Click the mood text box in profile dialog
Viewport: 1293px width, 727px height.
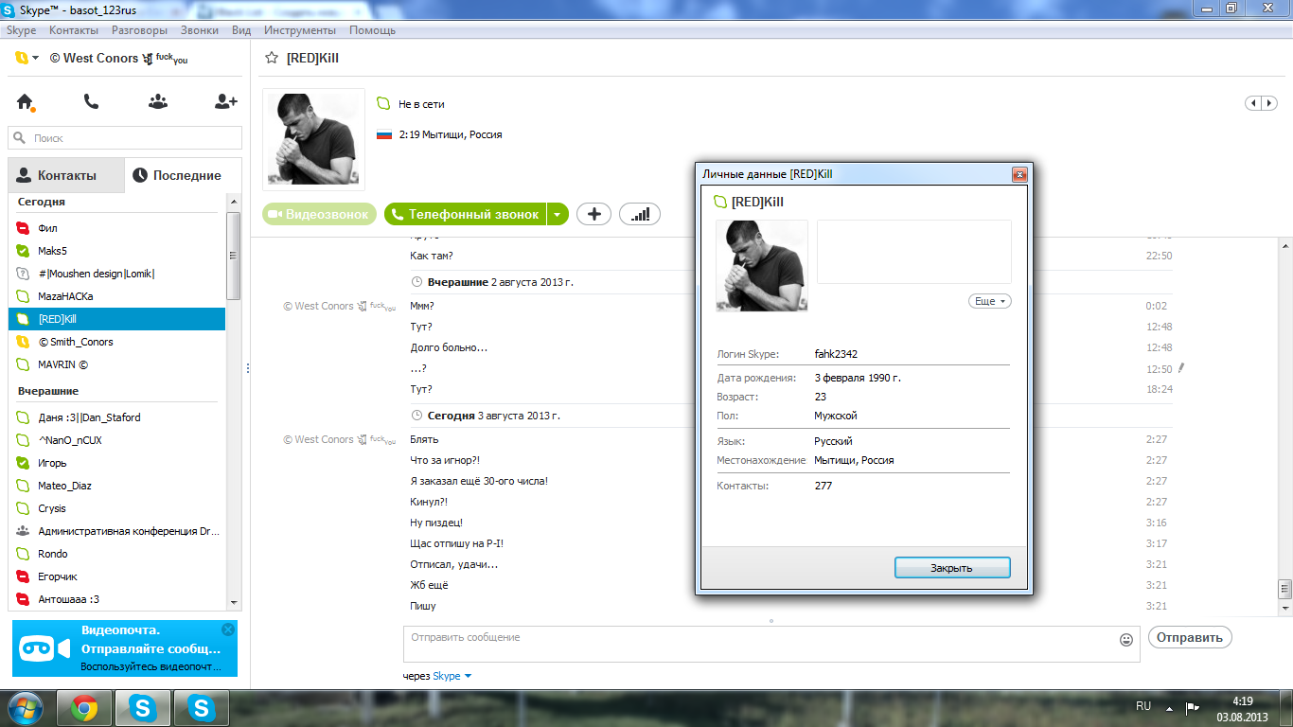[x=914, y=252]
